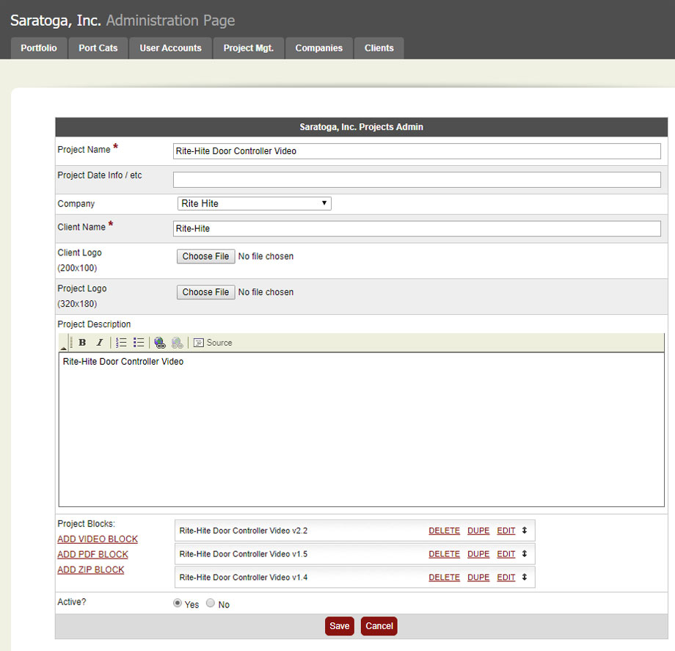Edit the Video v2.2 block

506,531
